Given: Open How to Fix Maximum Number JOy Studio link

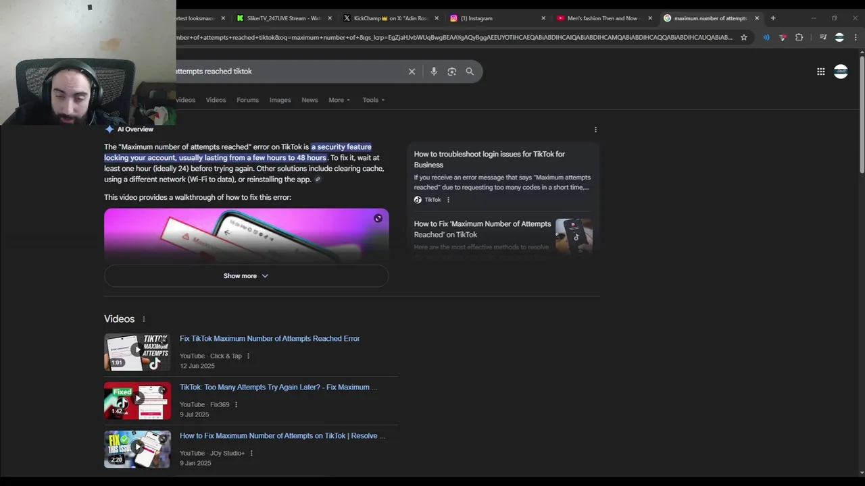Looking at the screenshot, I should tap(282, 436).
